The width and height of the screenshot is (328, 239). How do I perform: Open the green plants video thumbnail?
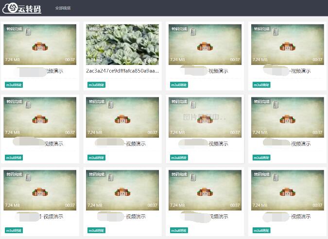coord(122,44)
